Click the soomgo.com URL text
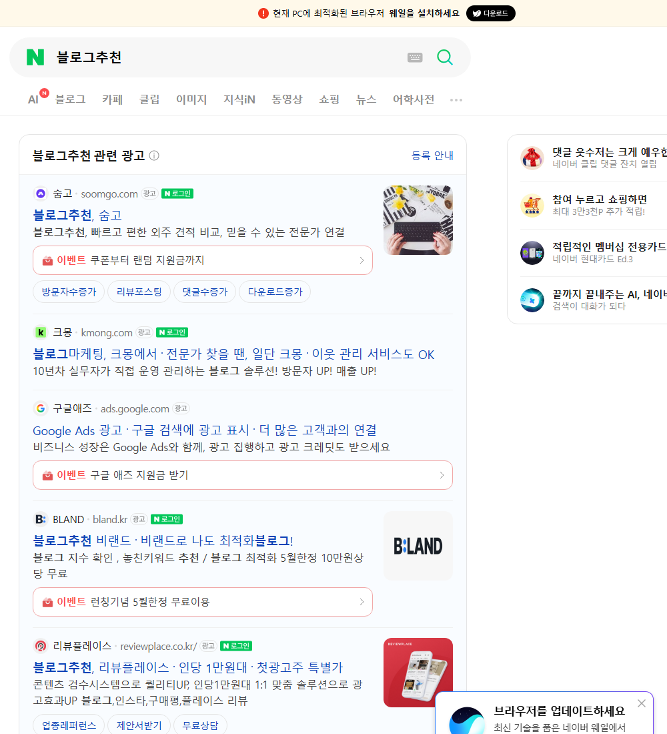The height and width of the screenshot is (734, 667). pyautogui.click(x=109, y=194)
